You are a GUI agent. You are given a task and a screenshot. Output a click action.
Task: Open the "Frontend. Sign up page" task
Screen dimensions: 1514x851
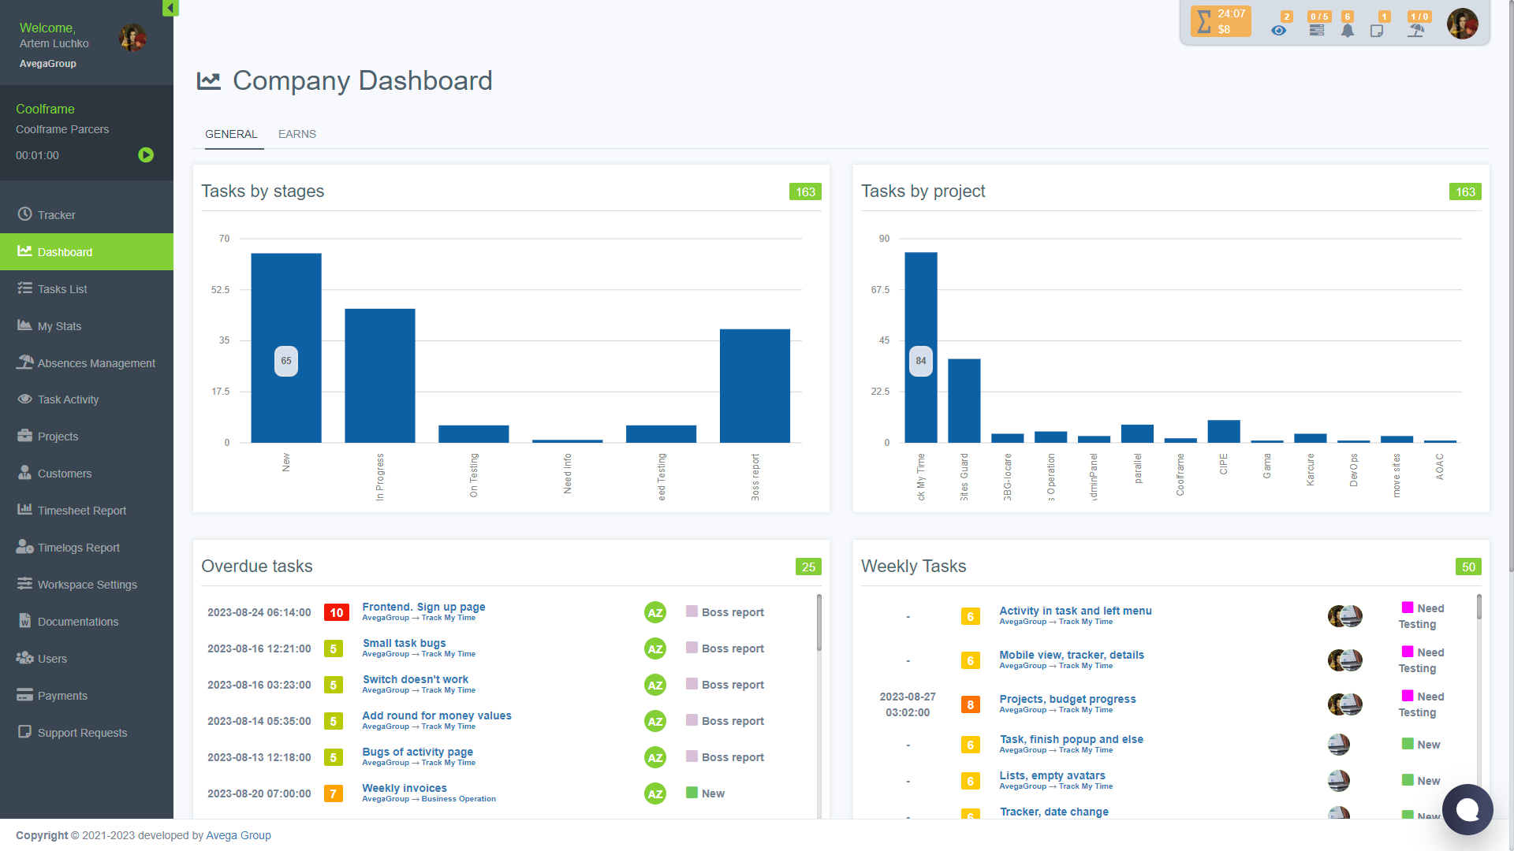[x=423, y=607]
